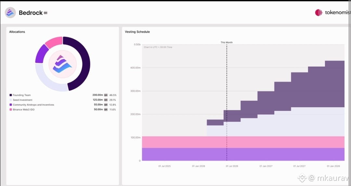This screenshot has width=351, height=186.
Task: Click the 200.00m y-axis label
Action: (x=136, y=114)
